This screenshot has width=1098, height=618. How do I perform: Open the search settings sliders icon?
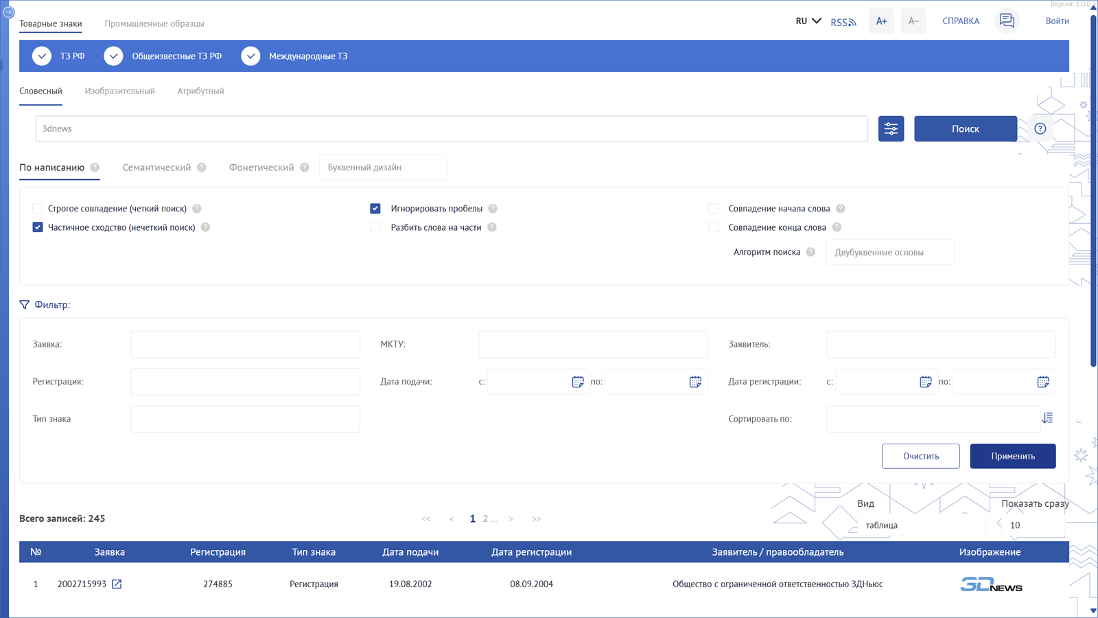tap(891, 129)
